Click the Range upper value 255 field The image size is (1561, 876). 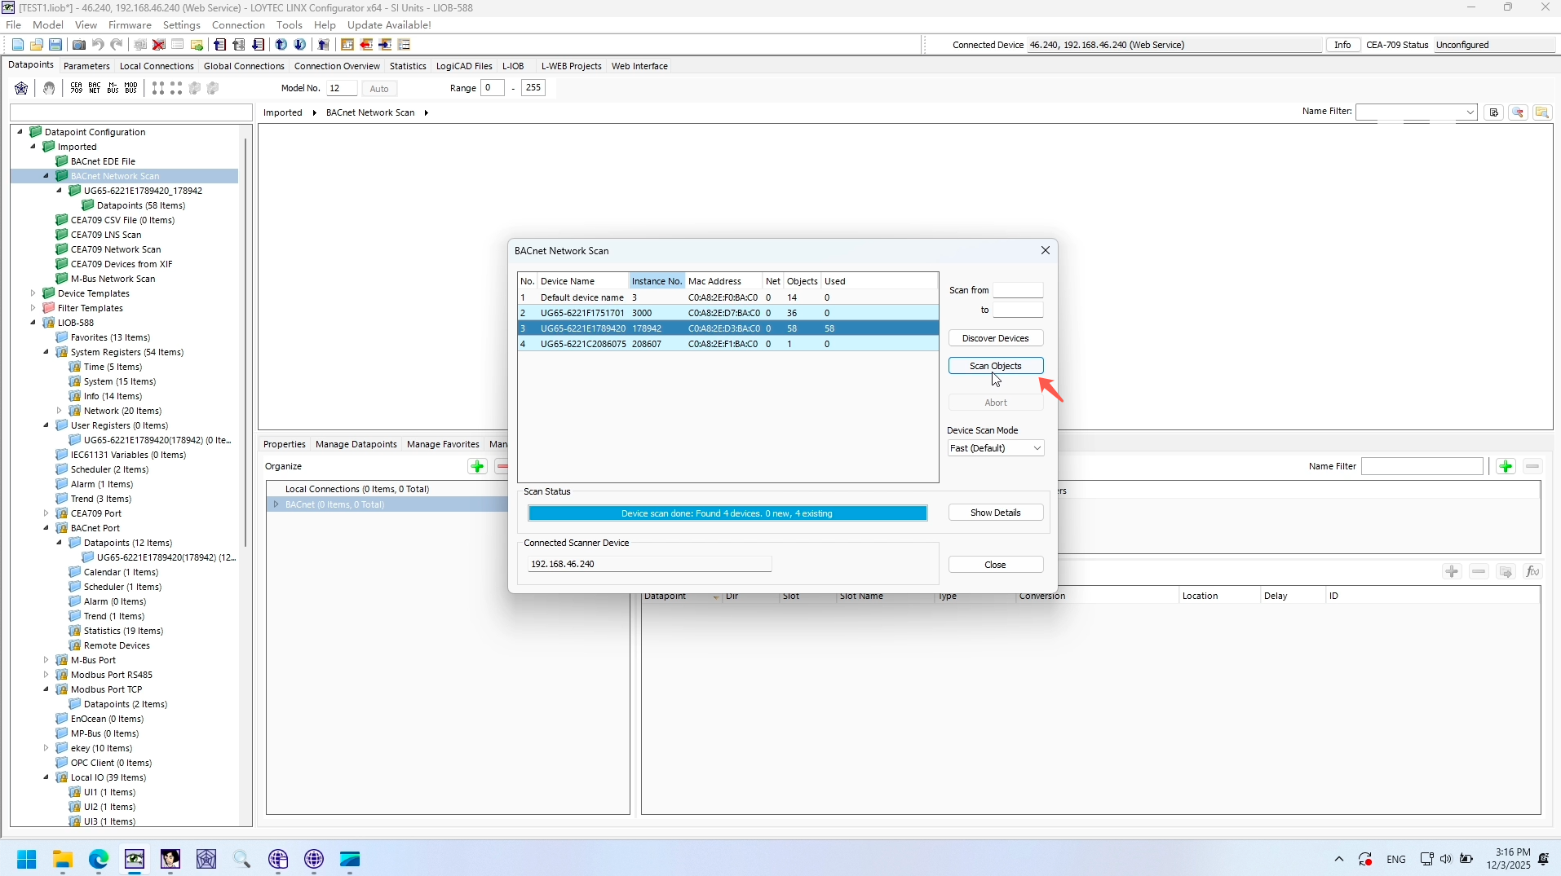[x=533, y=88]
